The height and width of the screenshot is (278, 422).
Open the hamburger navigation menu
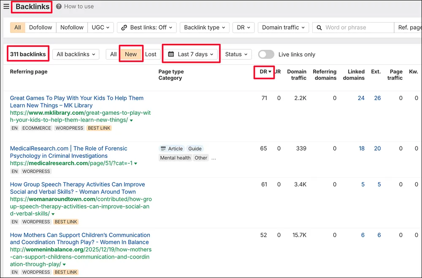click(x=6, y=6)
